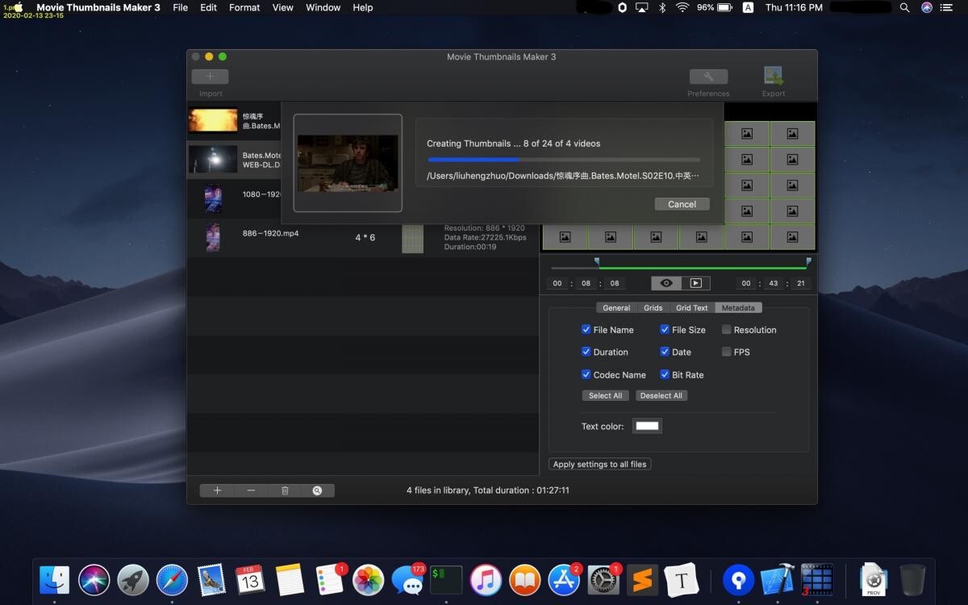
Task: Open the Help menu
Action: pos(363,7)
